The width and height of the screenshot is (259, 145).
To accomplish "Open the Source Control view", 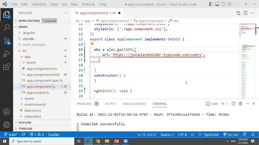I will tap(6, 41).
